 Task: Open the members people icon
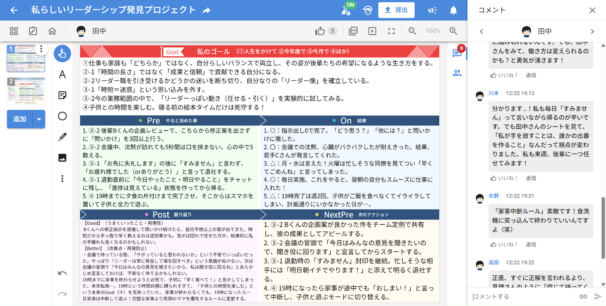(457, 73)
